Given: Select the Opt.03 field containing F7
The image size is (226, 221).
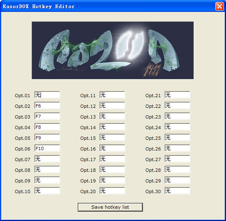Looking at the screenshot, I should [47, 116].
